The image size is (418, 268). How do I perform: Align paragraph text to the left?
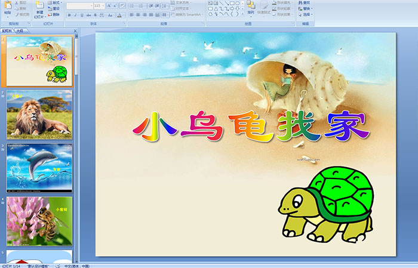click(x=132, y=15)
